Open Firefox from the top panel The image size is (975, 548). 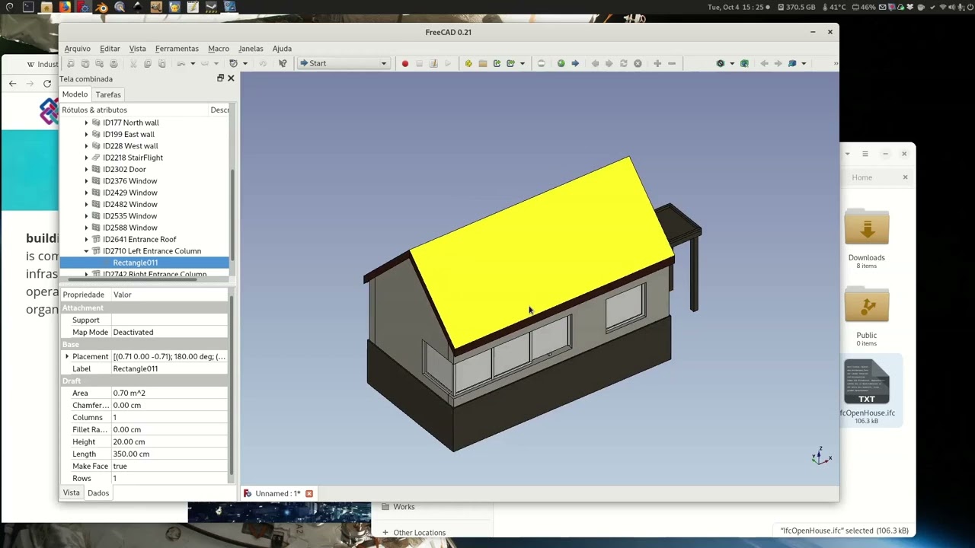coord(65,7)
